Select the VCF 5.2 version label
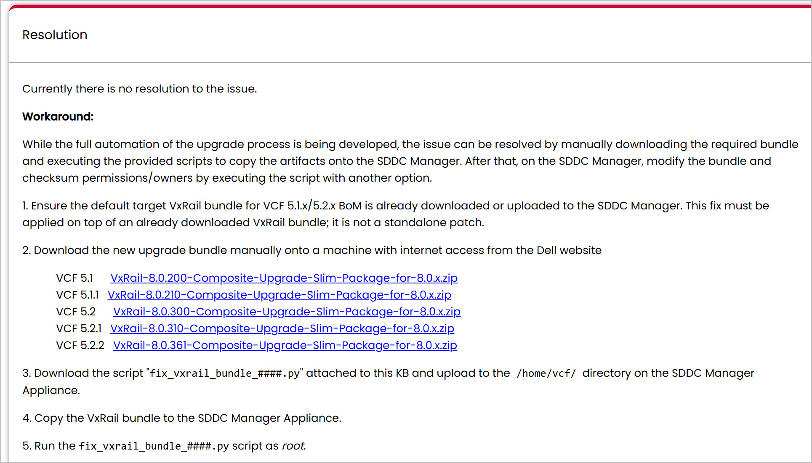Image resolution: width=812 pixels, height=463 pixels. click(x=76, y=312)
